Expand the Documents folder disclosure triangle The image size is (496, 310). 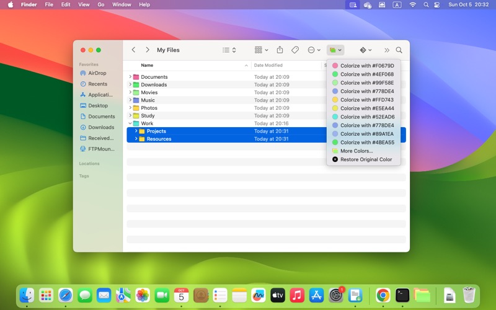130,77
